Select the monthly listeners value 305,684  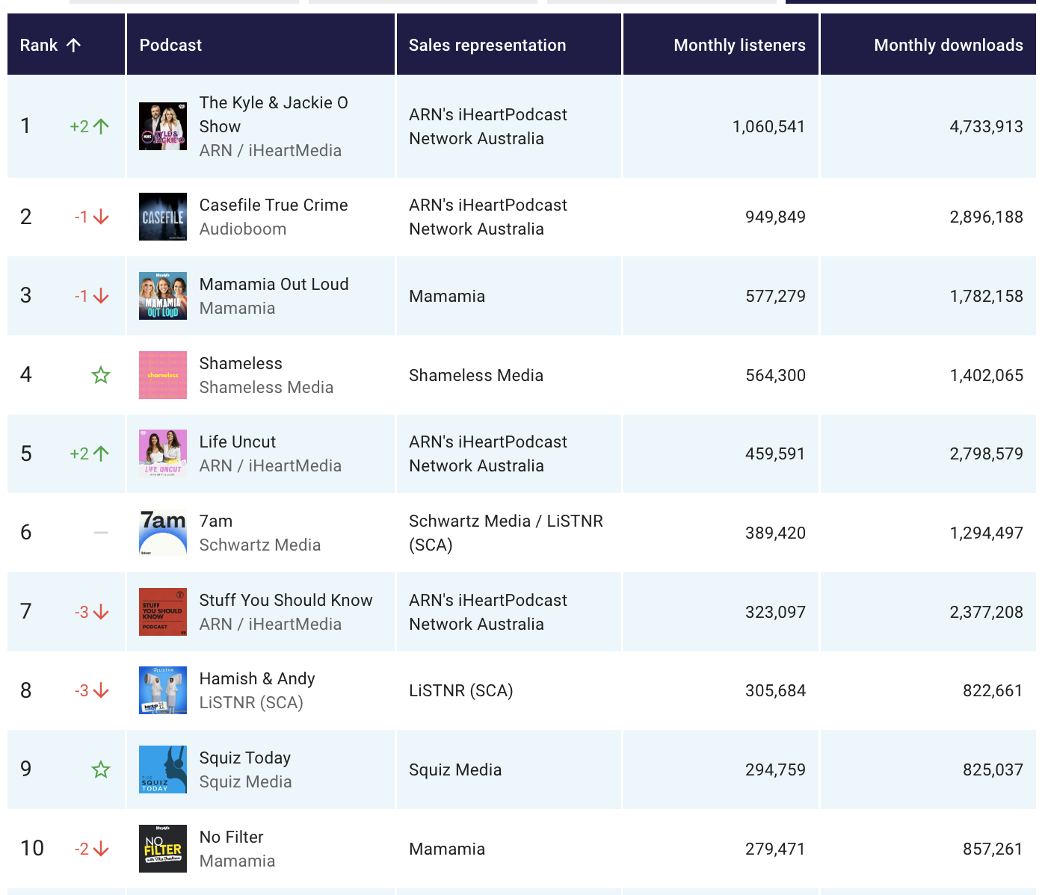pyautogui.click(x=775, y=690)
